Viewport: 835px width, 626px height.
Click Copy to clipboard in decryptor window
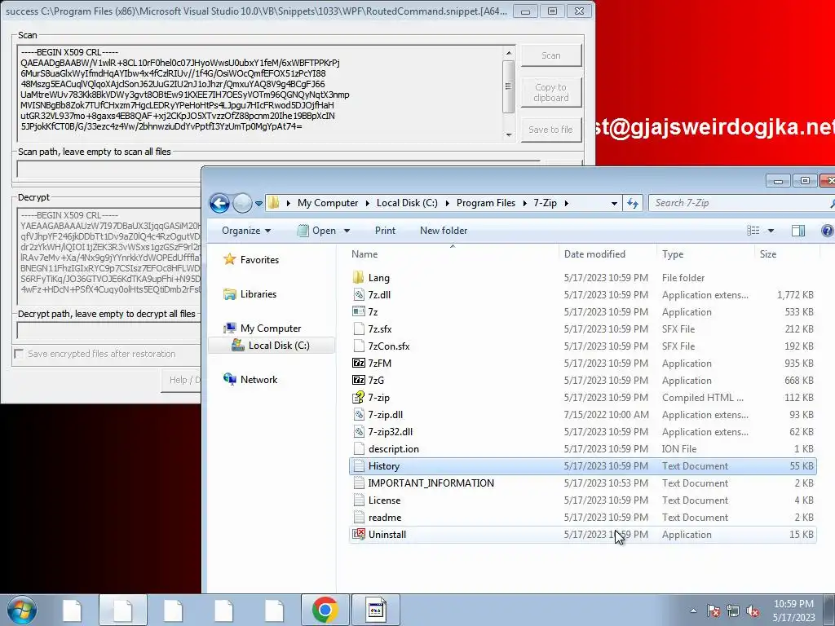(550, 93)
